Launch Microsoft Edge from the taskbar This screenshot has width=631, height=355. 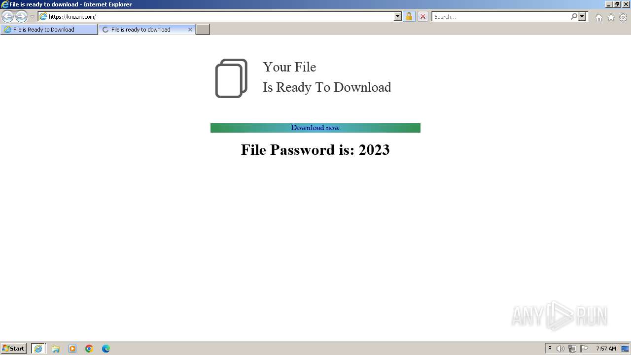click(106, 349)
